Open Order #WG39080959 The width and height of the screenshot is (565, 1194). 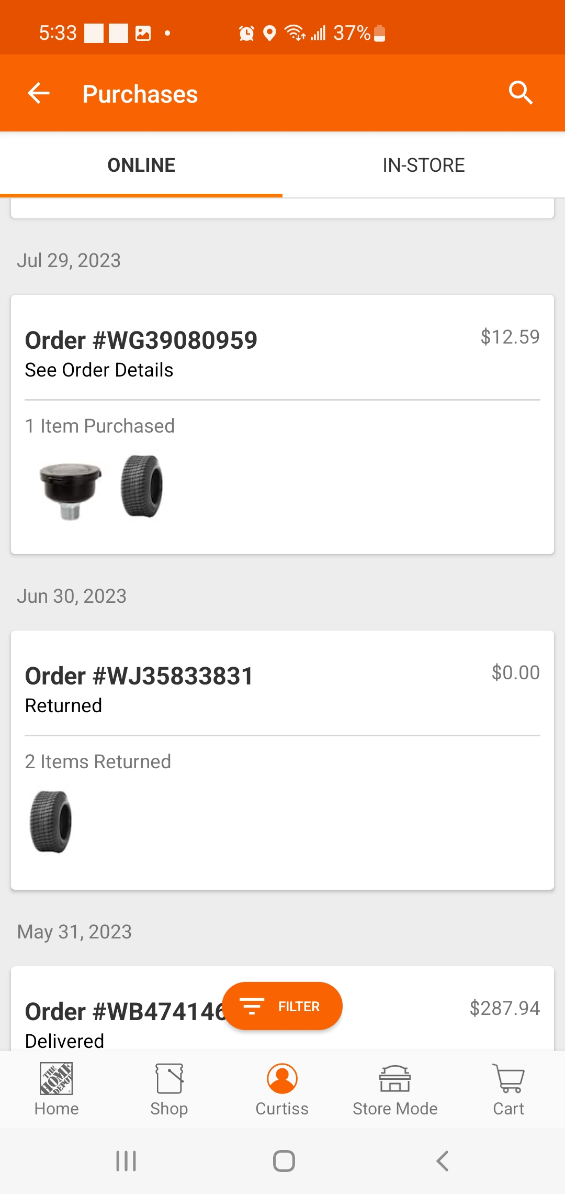click(x=141, y=340)
